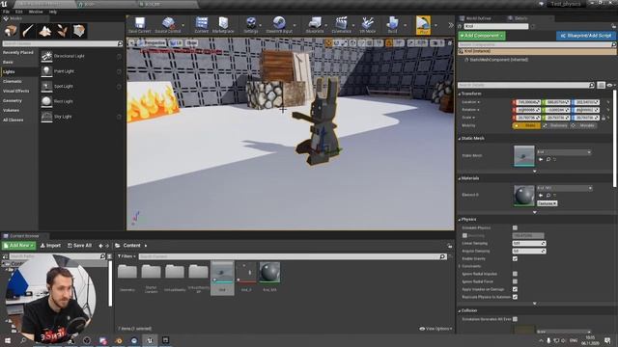The height and width of the screenshot is (347, 618).
Task: Click Add New in Content Browser
Action: (x=19, y=246)
